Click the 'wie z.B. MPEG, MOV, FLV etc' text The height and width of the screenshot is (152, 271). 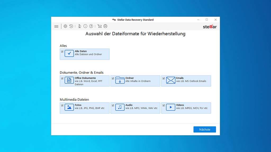[x=192, y=108]
